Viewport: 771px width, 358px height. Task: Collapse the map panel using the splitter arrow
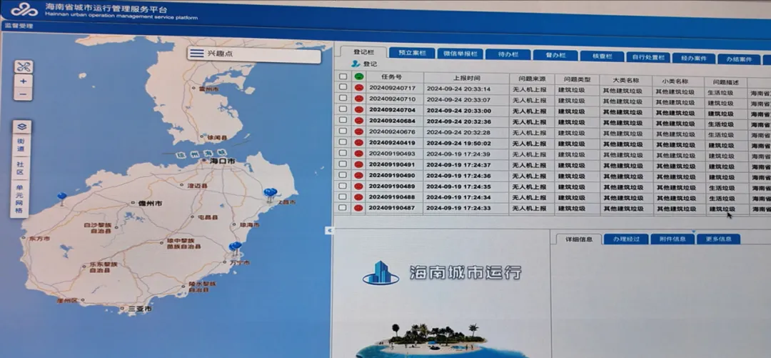pos(328,230)
